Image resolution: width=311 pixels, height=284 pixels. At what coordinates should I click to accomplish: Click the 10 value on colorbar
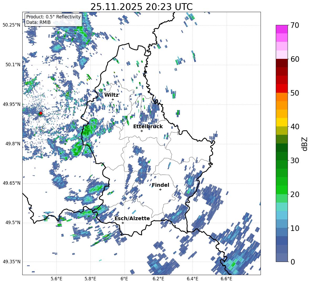click(295, 228)
